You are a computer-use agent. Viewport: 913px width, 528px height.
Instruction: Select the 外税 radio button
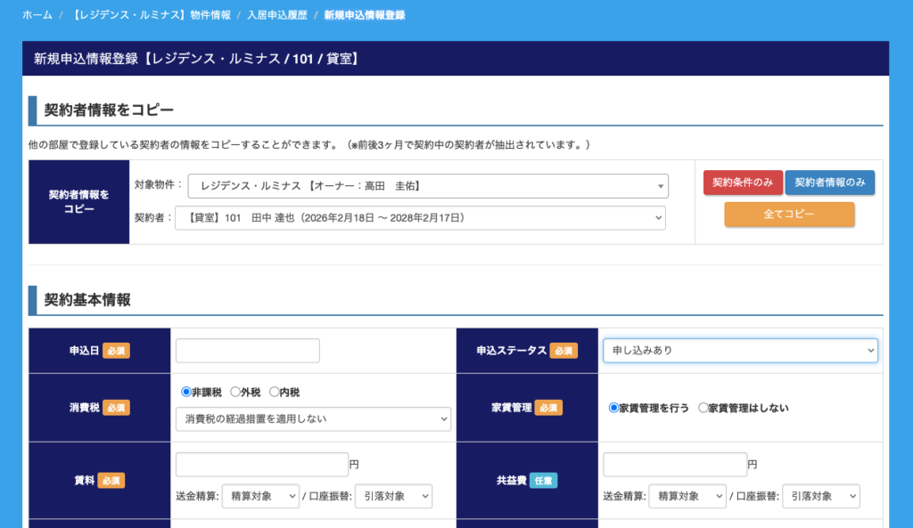[x=235, y=392]
